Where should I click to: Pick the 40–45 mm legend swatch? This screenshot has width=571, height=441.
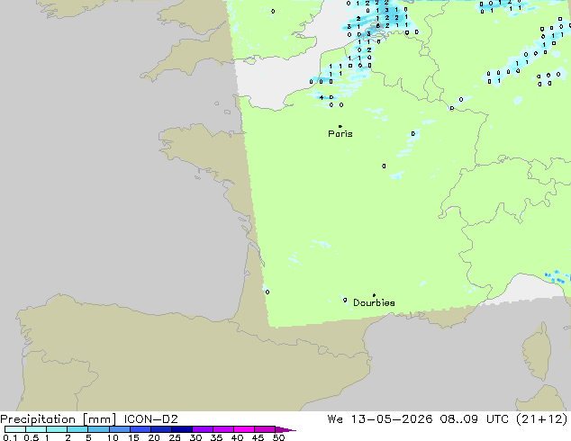coord(244,429)
